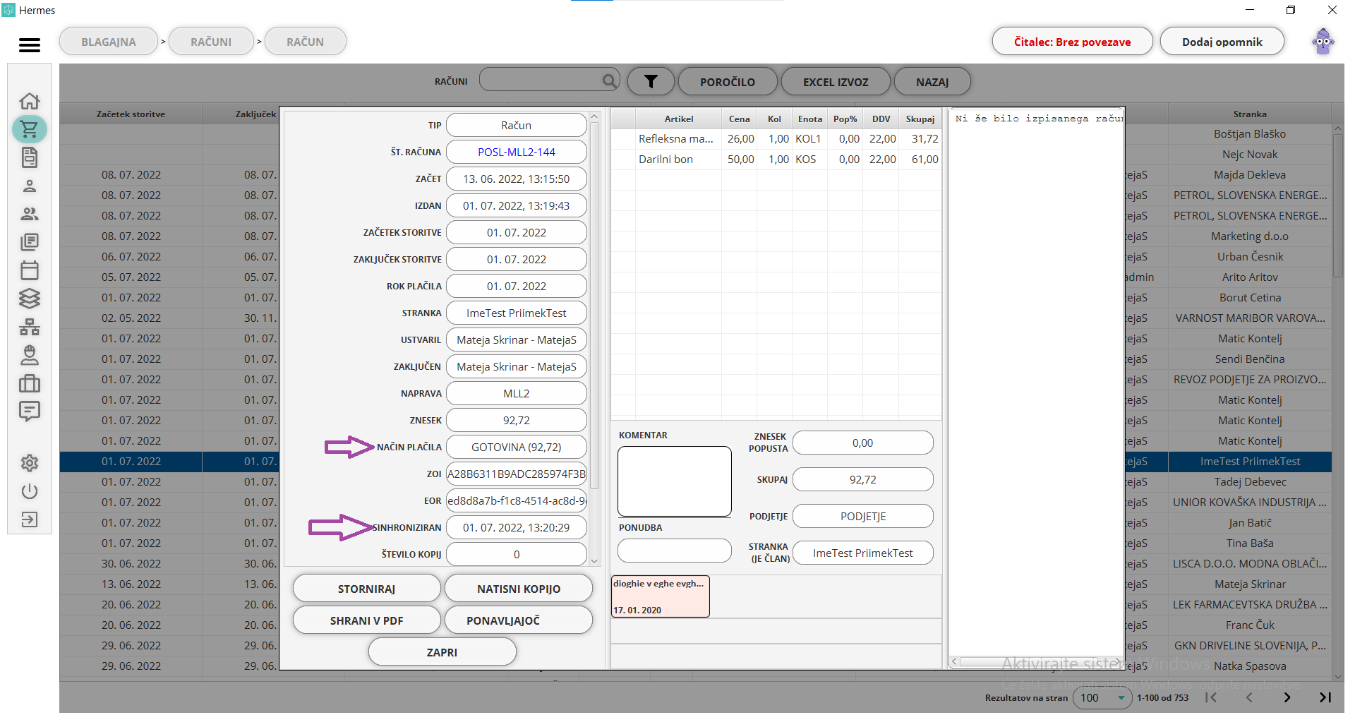Click the Artikel column header
1355x727 pixels.
[678, 119]
